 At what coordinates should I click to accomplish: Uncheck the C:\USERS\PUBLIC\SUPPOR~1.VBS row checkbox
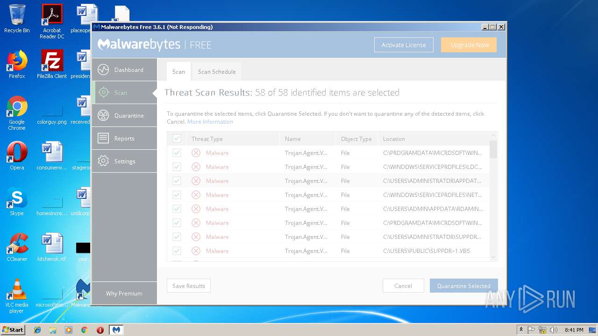point(177,251)
